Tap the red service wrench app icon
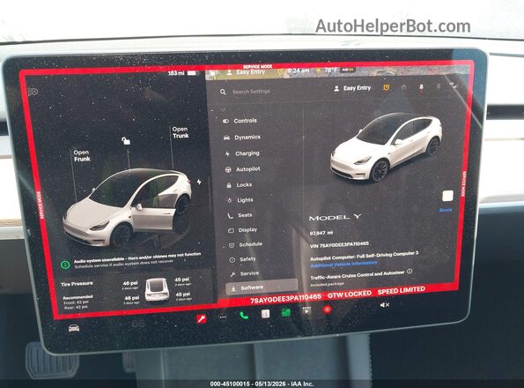This screenshot has height=388, width=524. 201,318
